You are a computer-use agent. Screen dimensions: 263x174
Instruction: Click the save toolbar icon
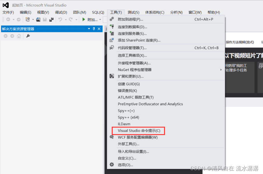[x=45, y=20]
